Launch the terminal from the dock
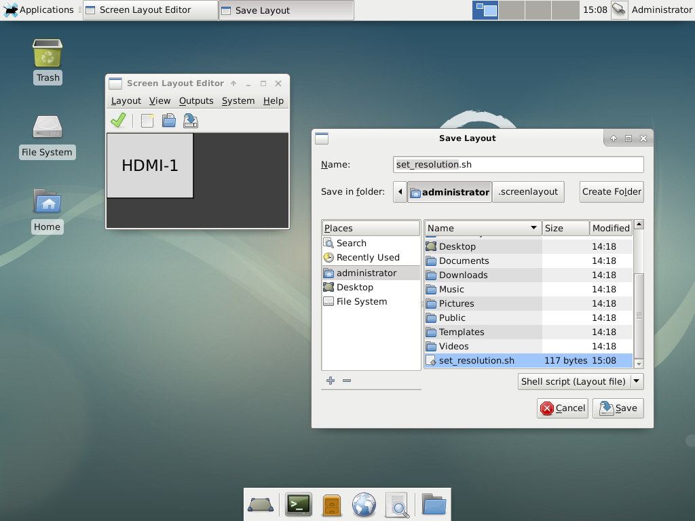 299,505
